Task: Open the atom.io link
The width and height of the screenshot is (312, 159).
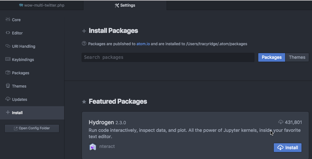Action: pos(143,44)
